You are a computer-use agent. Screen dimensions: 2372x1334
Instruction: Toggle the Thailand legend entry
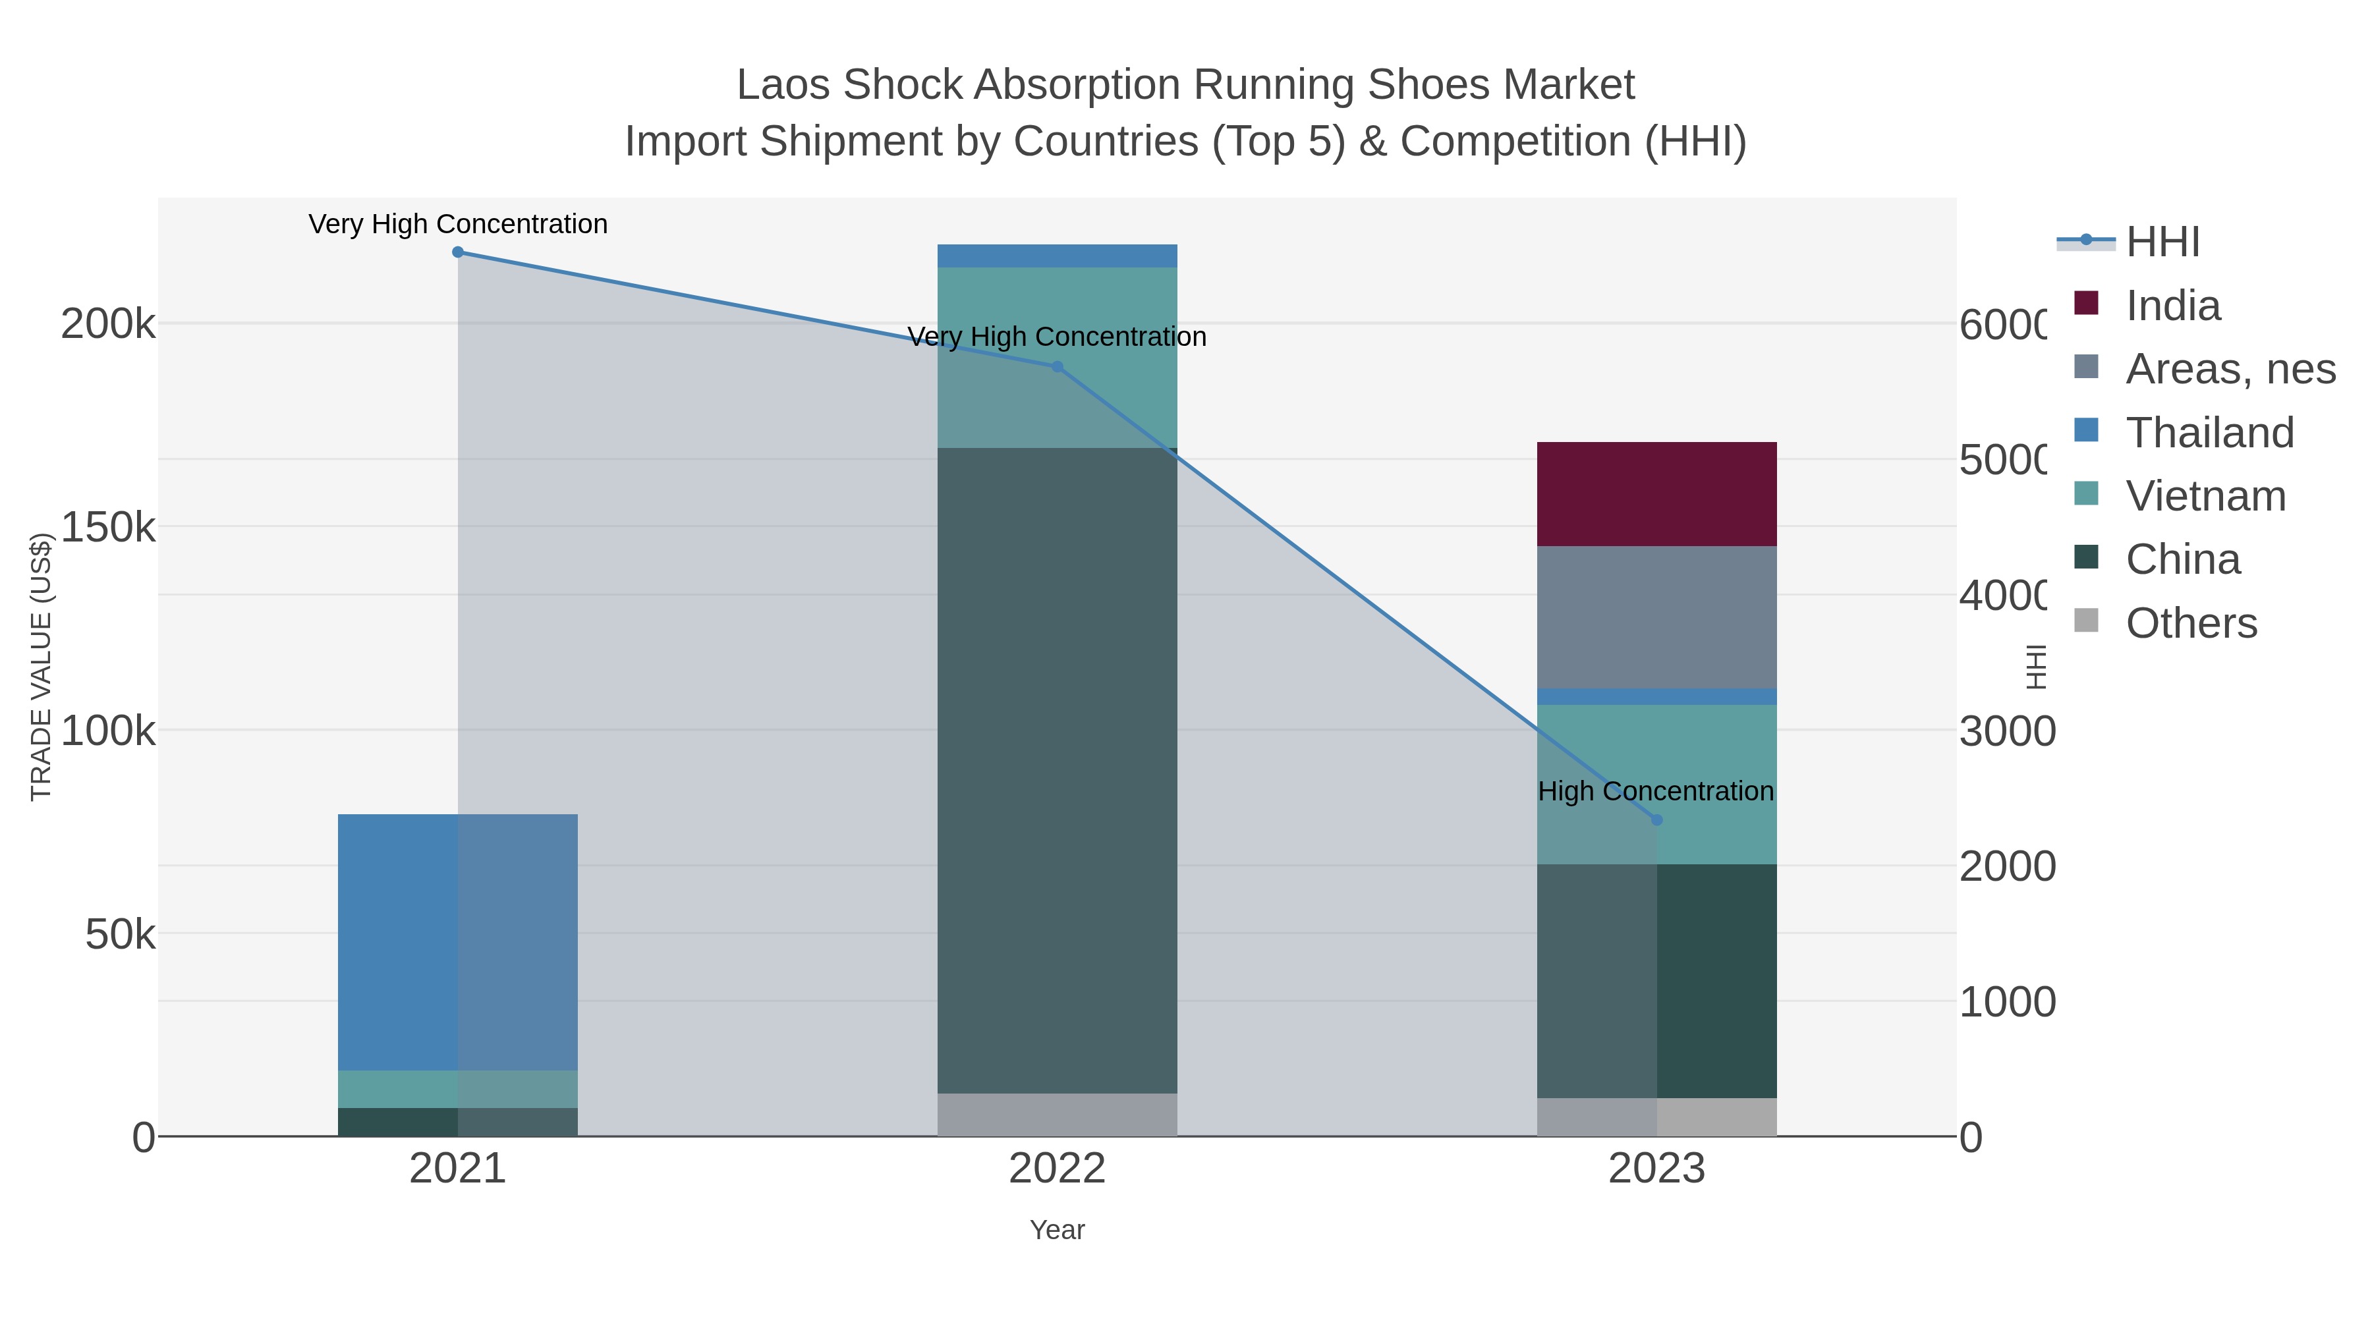[2184, 433]
